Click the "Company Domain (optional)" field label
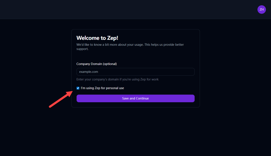Screen dimensions: 271x156 pos(97,64)
